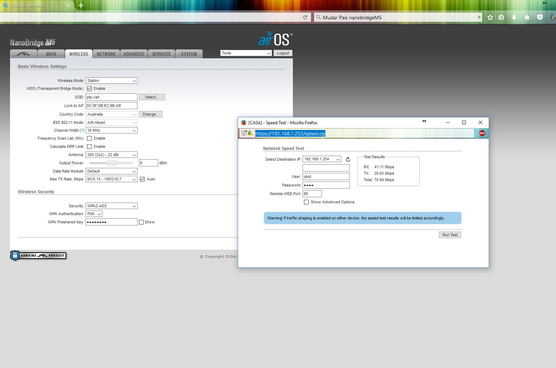Enable the Frequency Scan List checkbox
Viewport: 556px width, 368px height.
pos(90,138)
